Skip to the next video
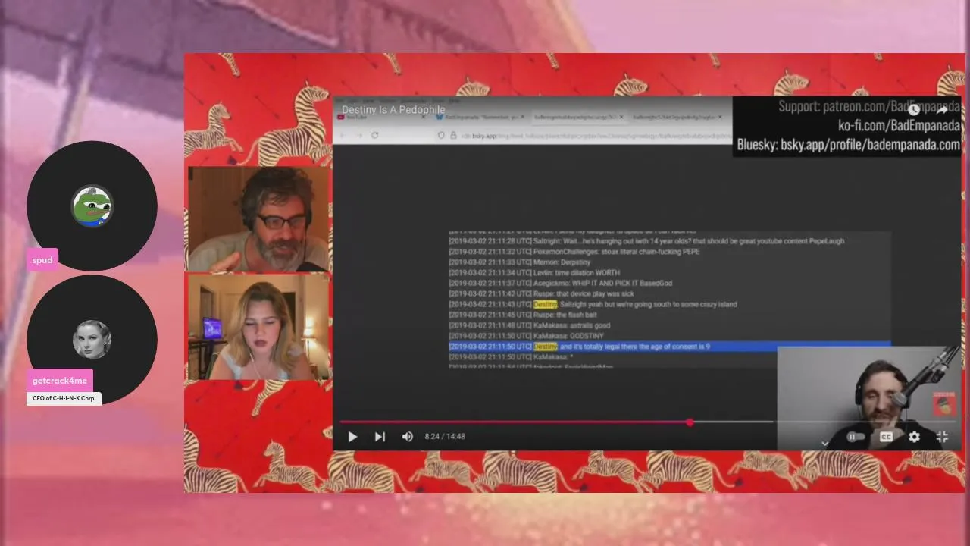Image resolution: width=970 pixels, height=546 pixels. click(x=380, y=437)
